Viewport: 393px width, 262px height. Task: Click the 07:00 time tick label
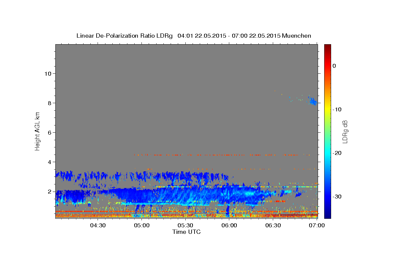(317, 225)
